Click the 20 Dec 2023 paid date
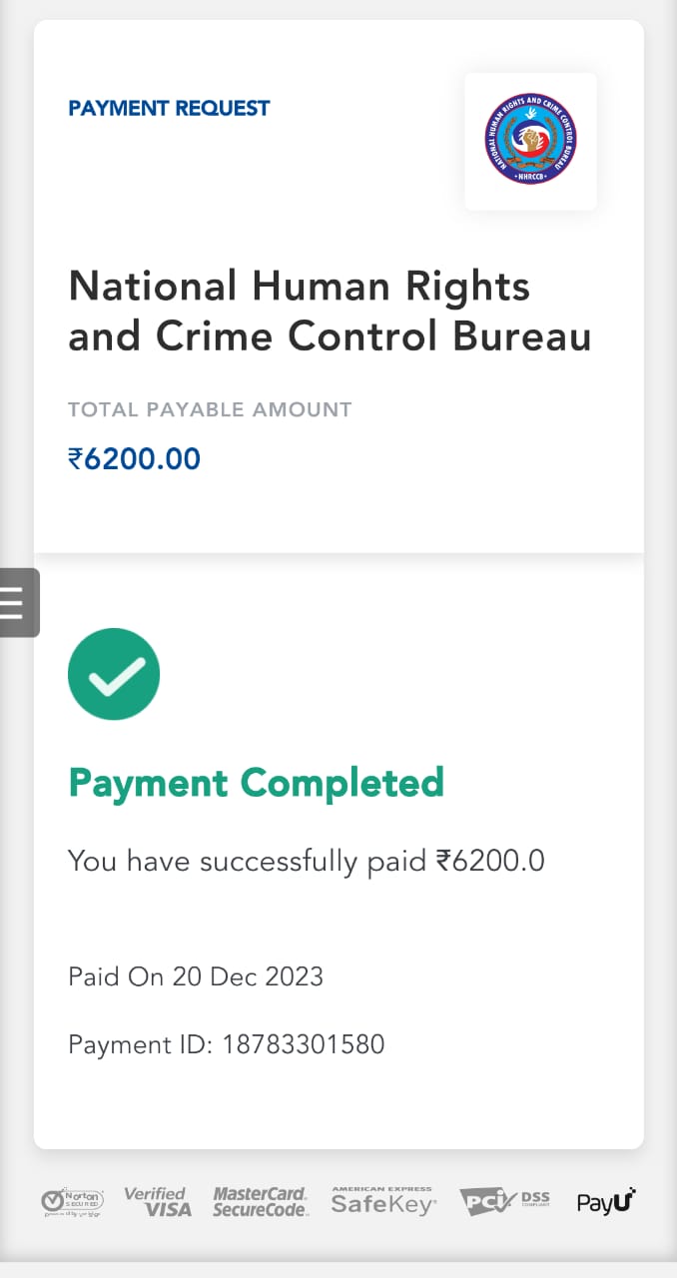 pos(248,976)
